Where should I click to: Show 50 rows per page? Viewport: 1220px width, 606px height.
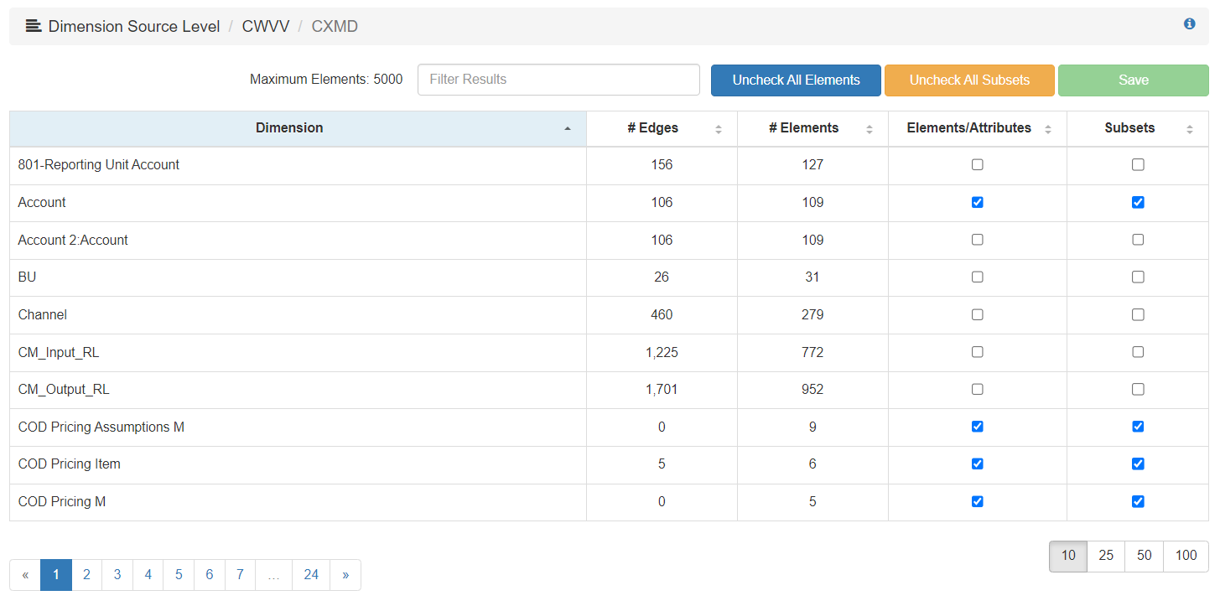(x=1144, y=556)
